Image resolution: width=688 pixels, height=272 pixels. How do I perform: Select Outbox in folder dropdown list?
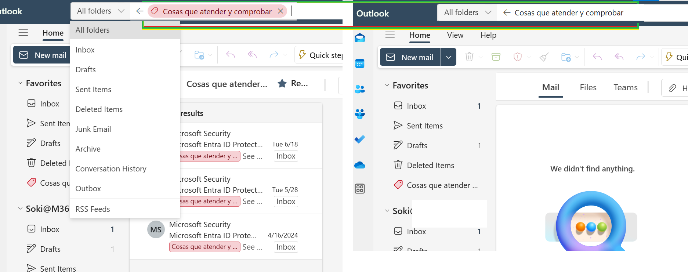click(125, 188)
